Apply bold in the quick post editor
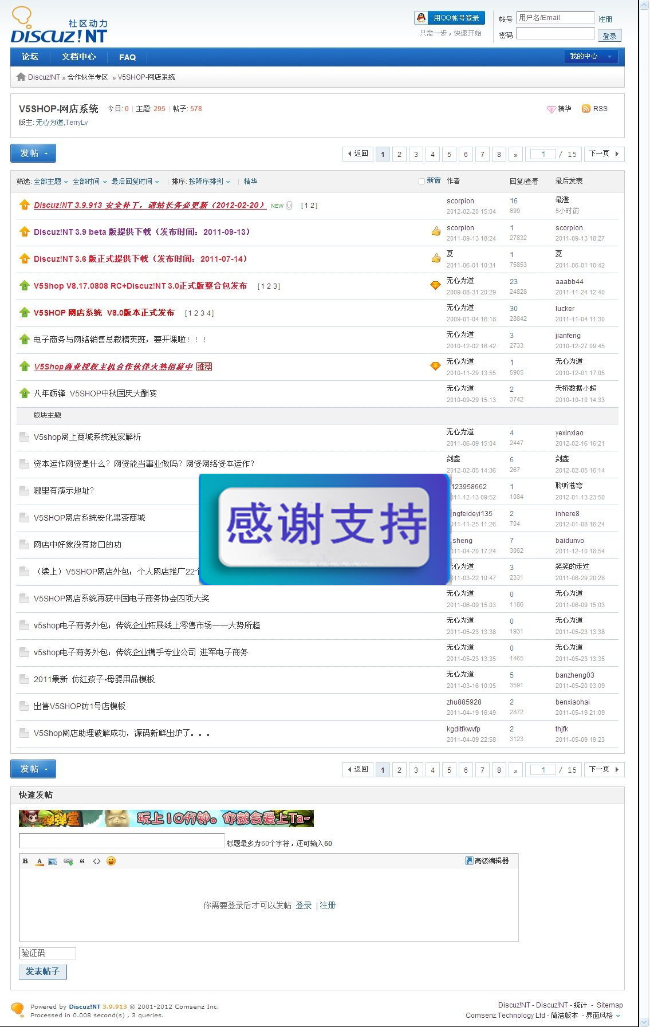 25,861
